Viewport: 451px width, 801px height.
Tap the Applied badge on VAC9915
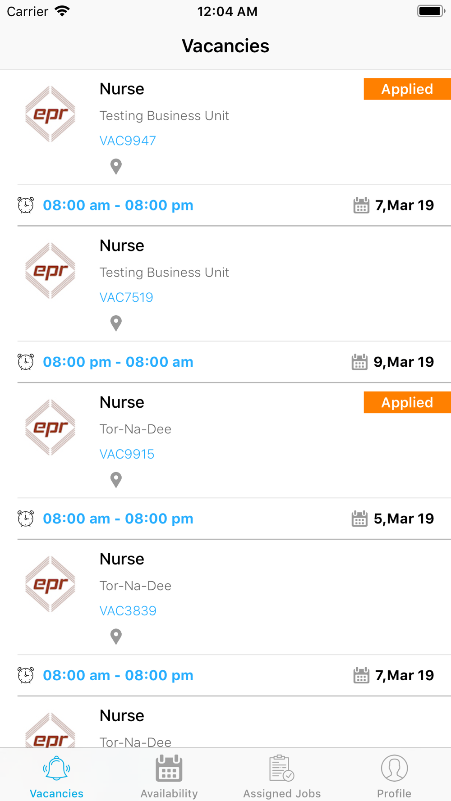click(407, 402)
